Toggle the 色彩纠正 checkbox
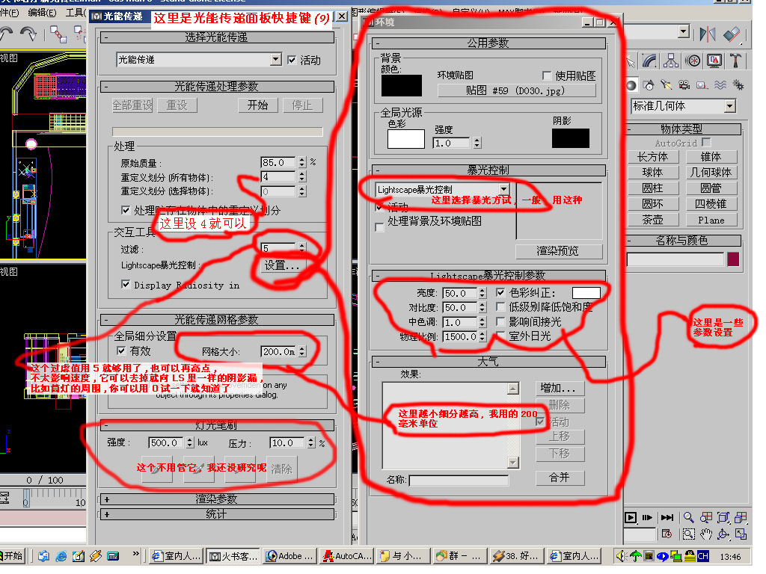Viewport: 766px width, 574px height. [500, 292]
